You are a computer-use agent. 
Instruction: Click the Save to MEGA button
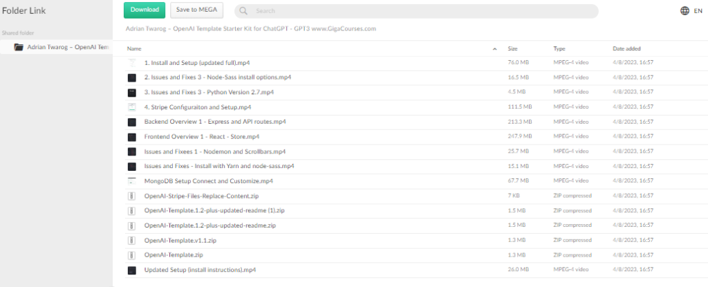[x=196, y=10]
